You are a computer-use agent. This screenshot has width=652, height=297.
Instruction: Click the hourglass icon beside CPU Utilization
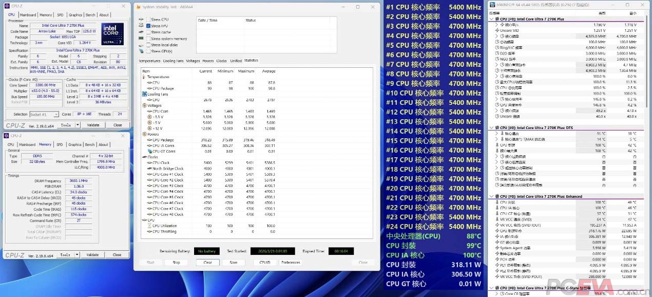[x=149, y=226]
